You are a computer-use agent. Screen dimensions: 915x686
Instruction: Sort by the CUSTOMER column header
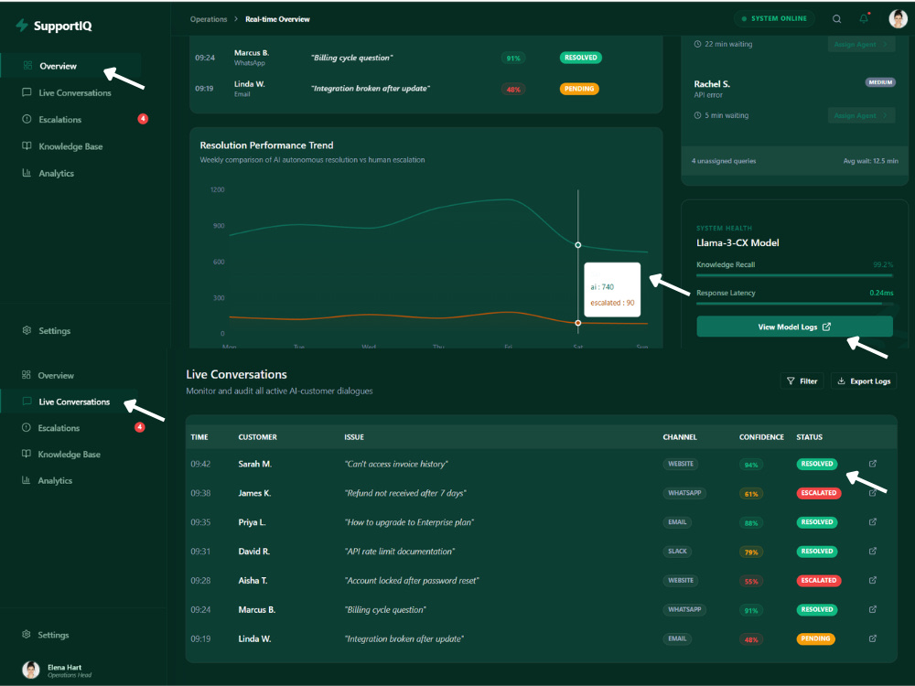[257, 437]
